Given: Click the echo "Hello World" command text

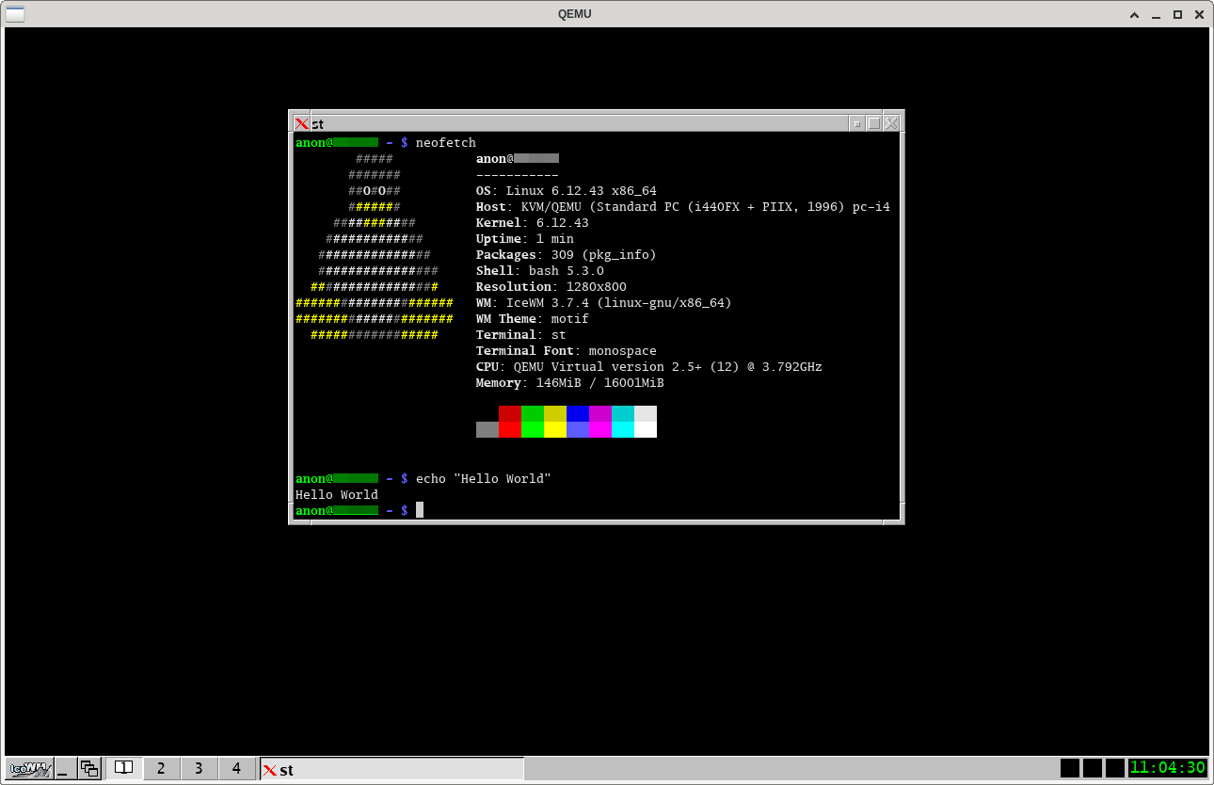Looking at the screenshot, I should [x=484, y=479].
